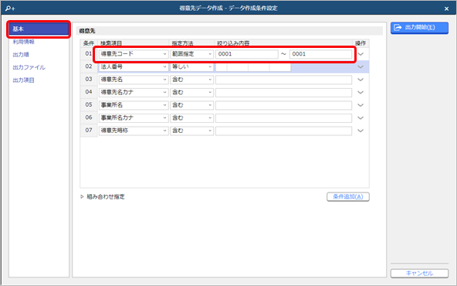Select condition row number 04

89,92
